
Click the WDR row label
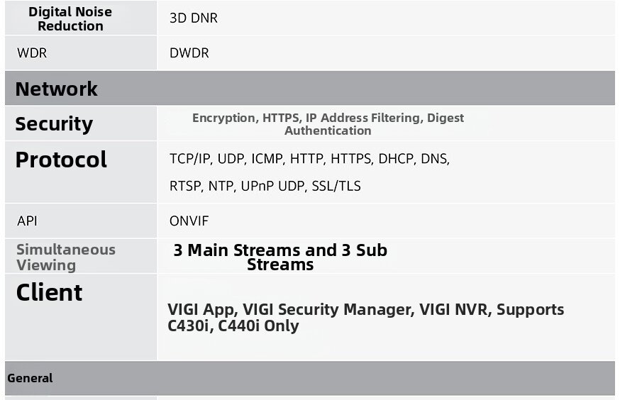[32, 53]
